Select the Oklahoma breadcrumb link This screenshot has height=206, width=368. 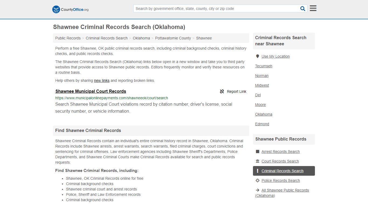click(x=141, y=38)
